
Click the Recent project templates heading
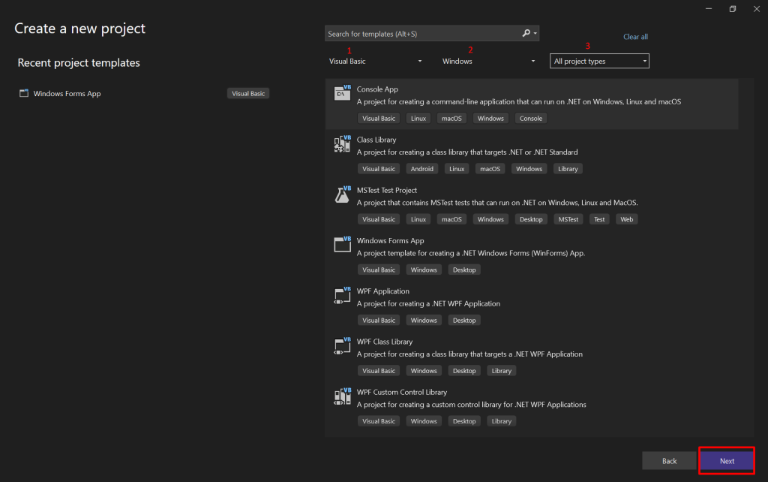coord(79,63)
